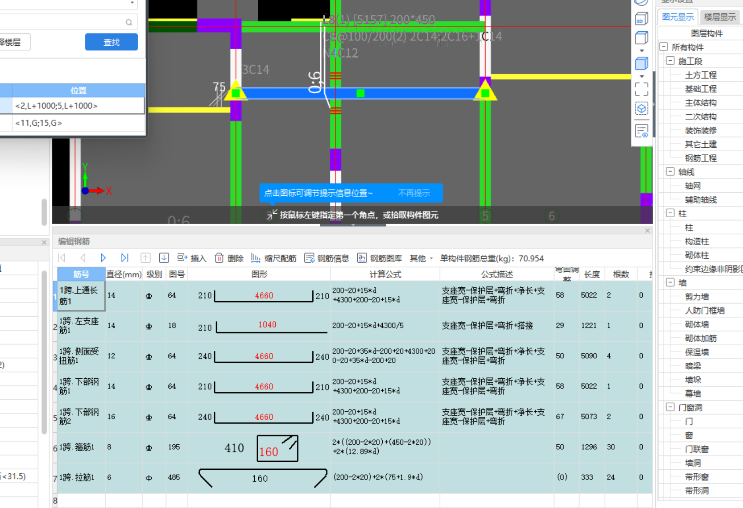Screen dimensions: 743x508
Task: Close the lower-left panel with X
Action: coord(44,242)
